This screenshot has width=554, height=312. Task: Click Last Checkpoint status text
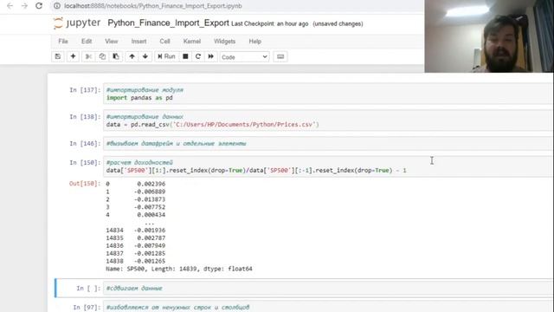click(269, 23)
